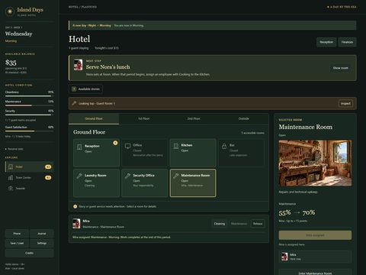
Task: Click Mira's card in selected room panel
Action: point(315,257)
